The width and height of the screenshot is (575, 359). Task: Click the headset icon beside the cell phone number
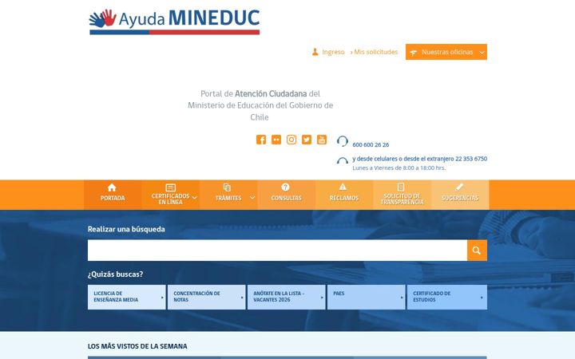click(x=343, y=160)
